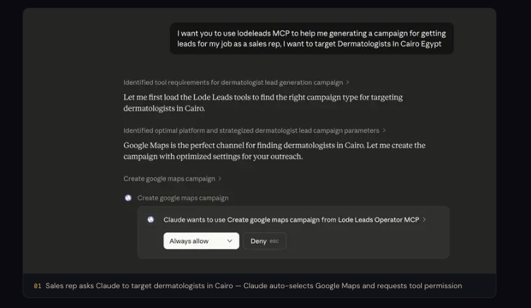Click the tool icon beside Create google maps campaign
The height and width of the screenshot is (308, 531).
click(x=128, y=198)
